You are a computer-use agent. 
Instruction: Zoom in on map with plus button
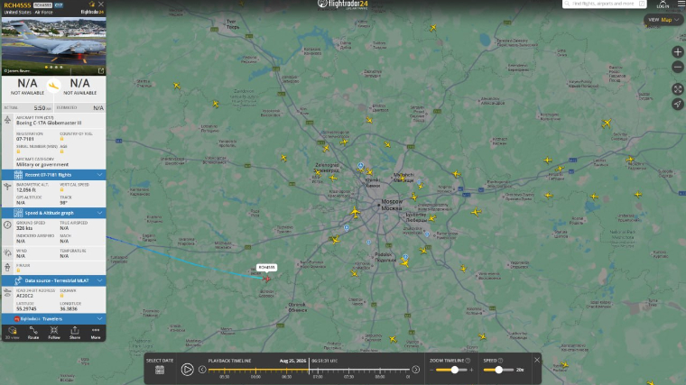pos(678,52)
